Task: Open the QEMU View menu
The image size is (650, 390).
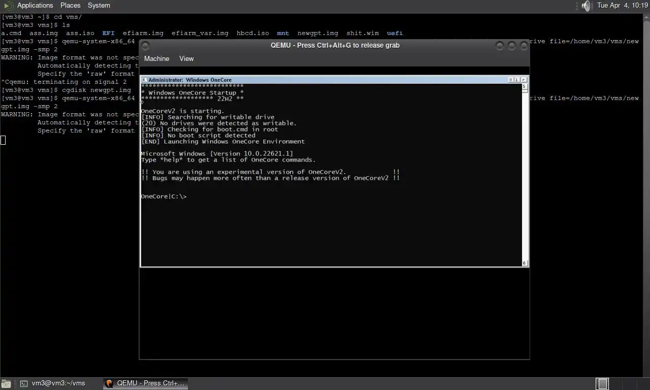Action: pos(186,58)
